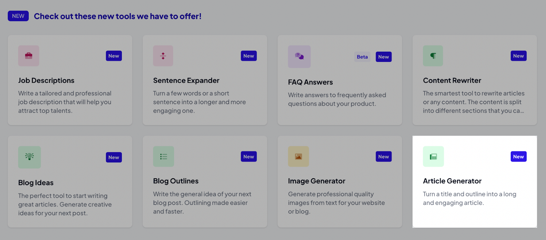546x240 pixels.
Task: Click the Blog Outlines description text
Action: 202,203
